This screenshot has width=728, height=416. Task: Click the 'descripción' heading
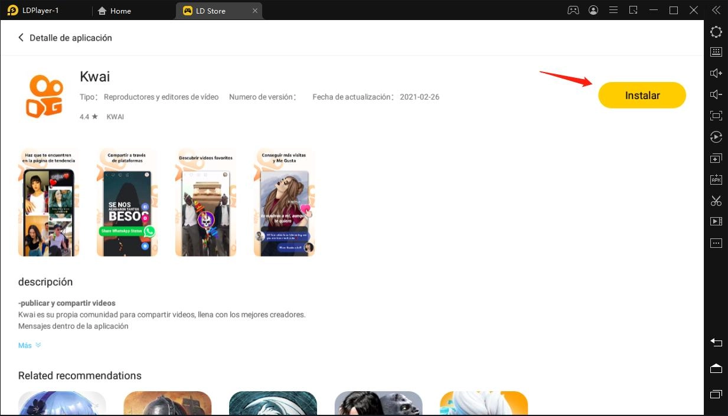tap(45, 282)
